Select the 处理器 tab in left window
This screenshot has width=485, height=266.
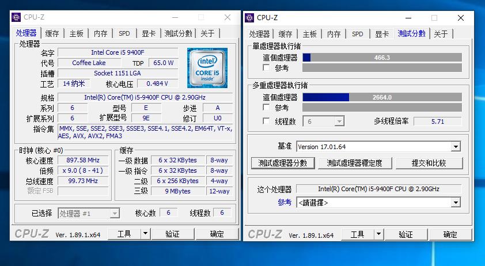click(x=26, y=33)
